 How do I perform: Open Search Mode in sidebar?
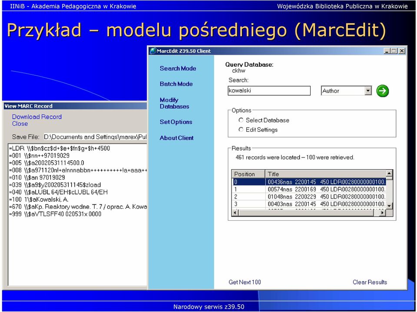[178, 68]
